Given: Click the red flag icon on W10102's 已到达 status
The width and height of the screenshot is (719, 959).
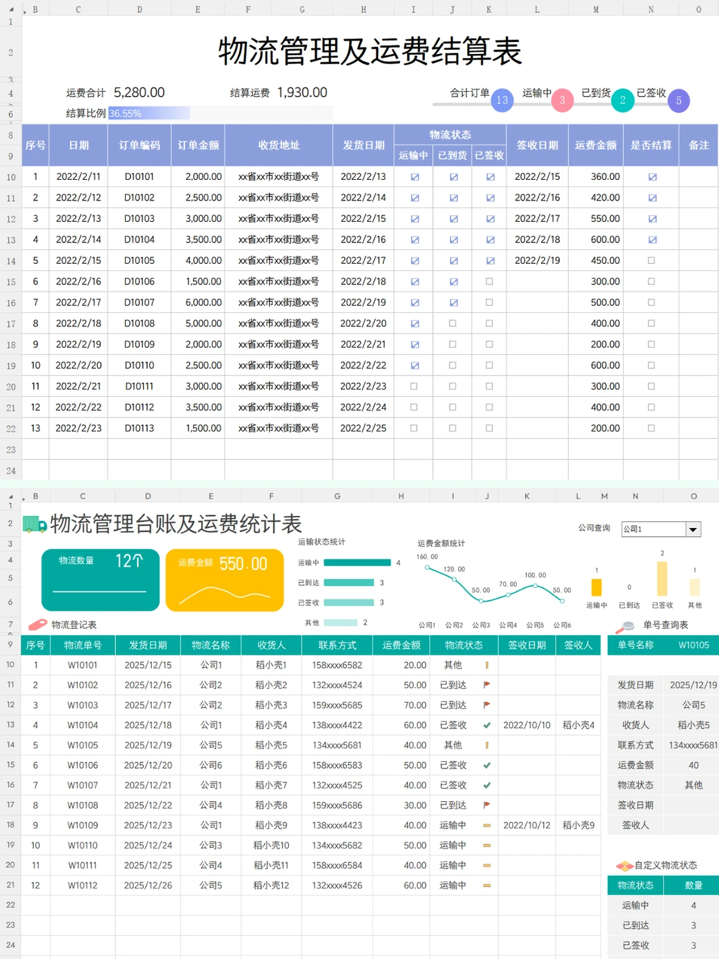Looking at the screenshot, I should (x=488, y=685).
